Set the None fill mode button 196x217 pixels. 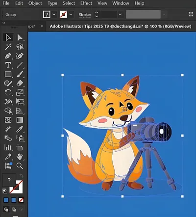tap(21, 200)
